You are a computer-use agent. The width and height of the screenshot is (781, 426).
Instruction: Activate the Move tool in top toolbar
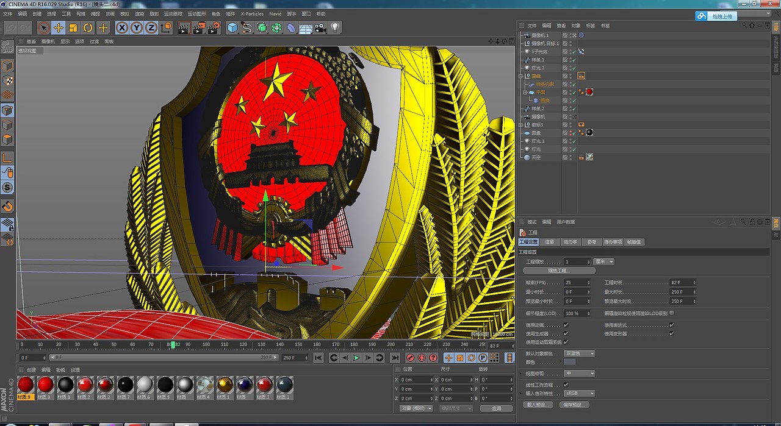59,27
